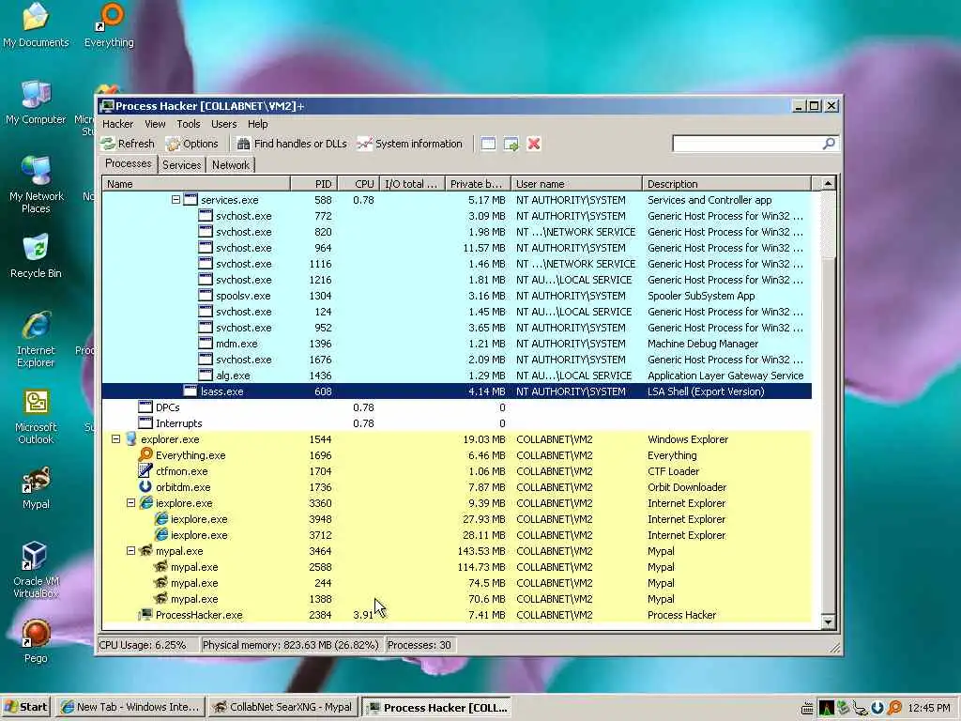The width and height of the screenshot is (961, 721).
Task: Switch to the Network tab
Action: [231, 165]
